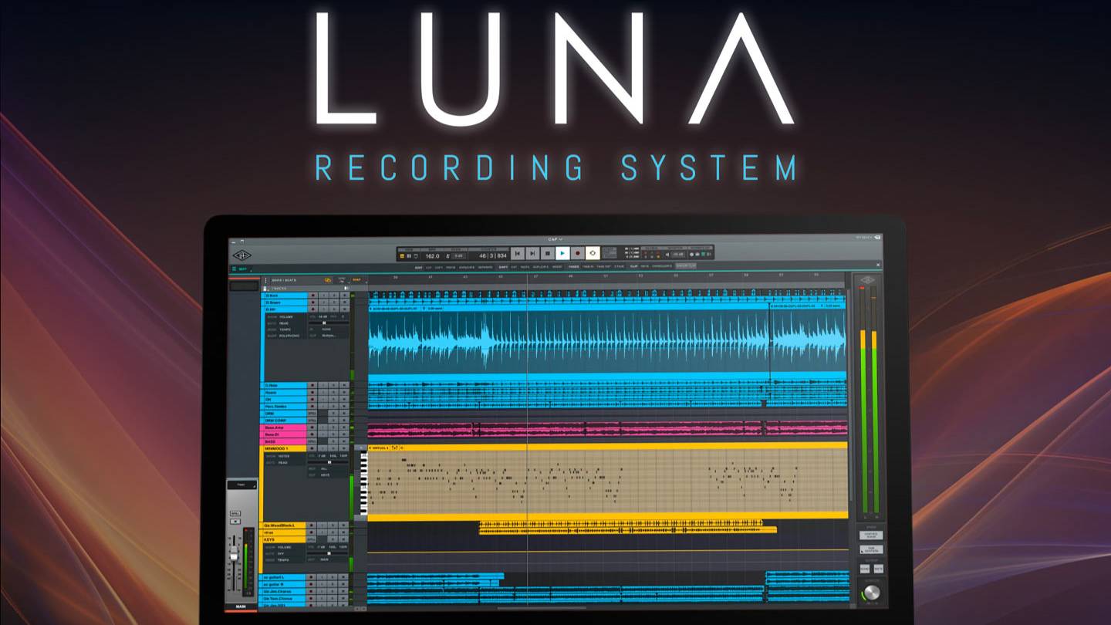Mute the D.Kick track
The height and width of the screenshot is (625, 1111).
click(x=345, y=295)
